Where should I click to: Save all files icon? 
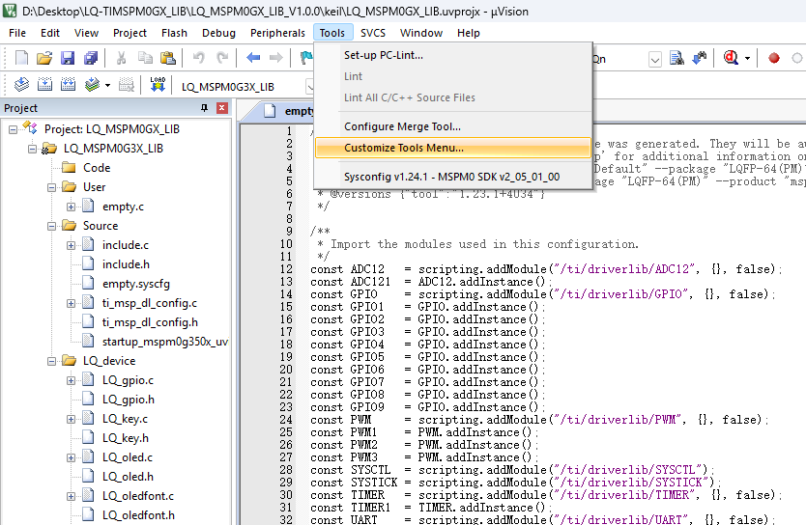91,58
